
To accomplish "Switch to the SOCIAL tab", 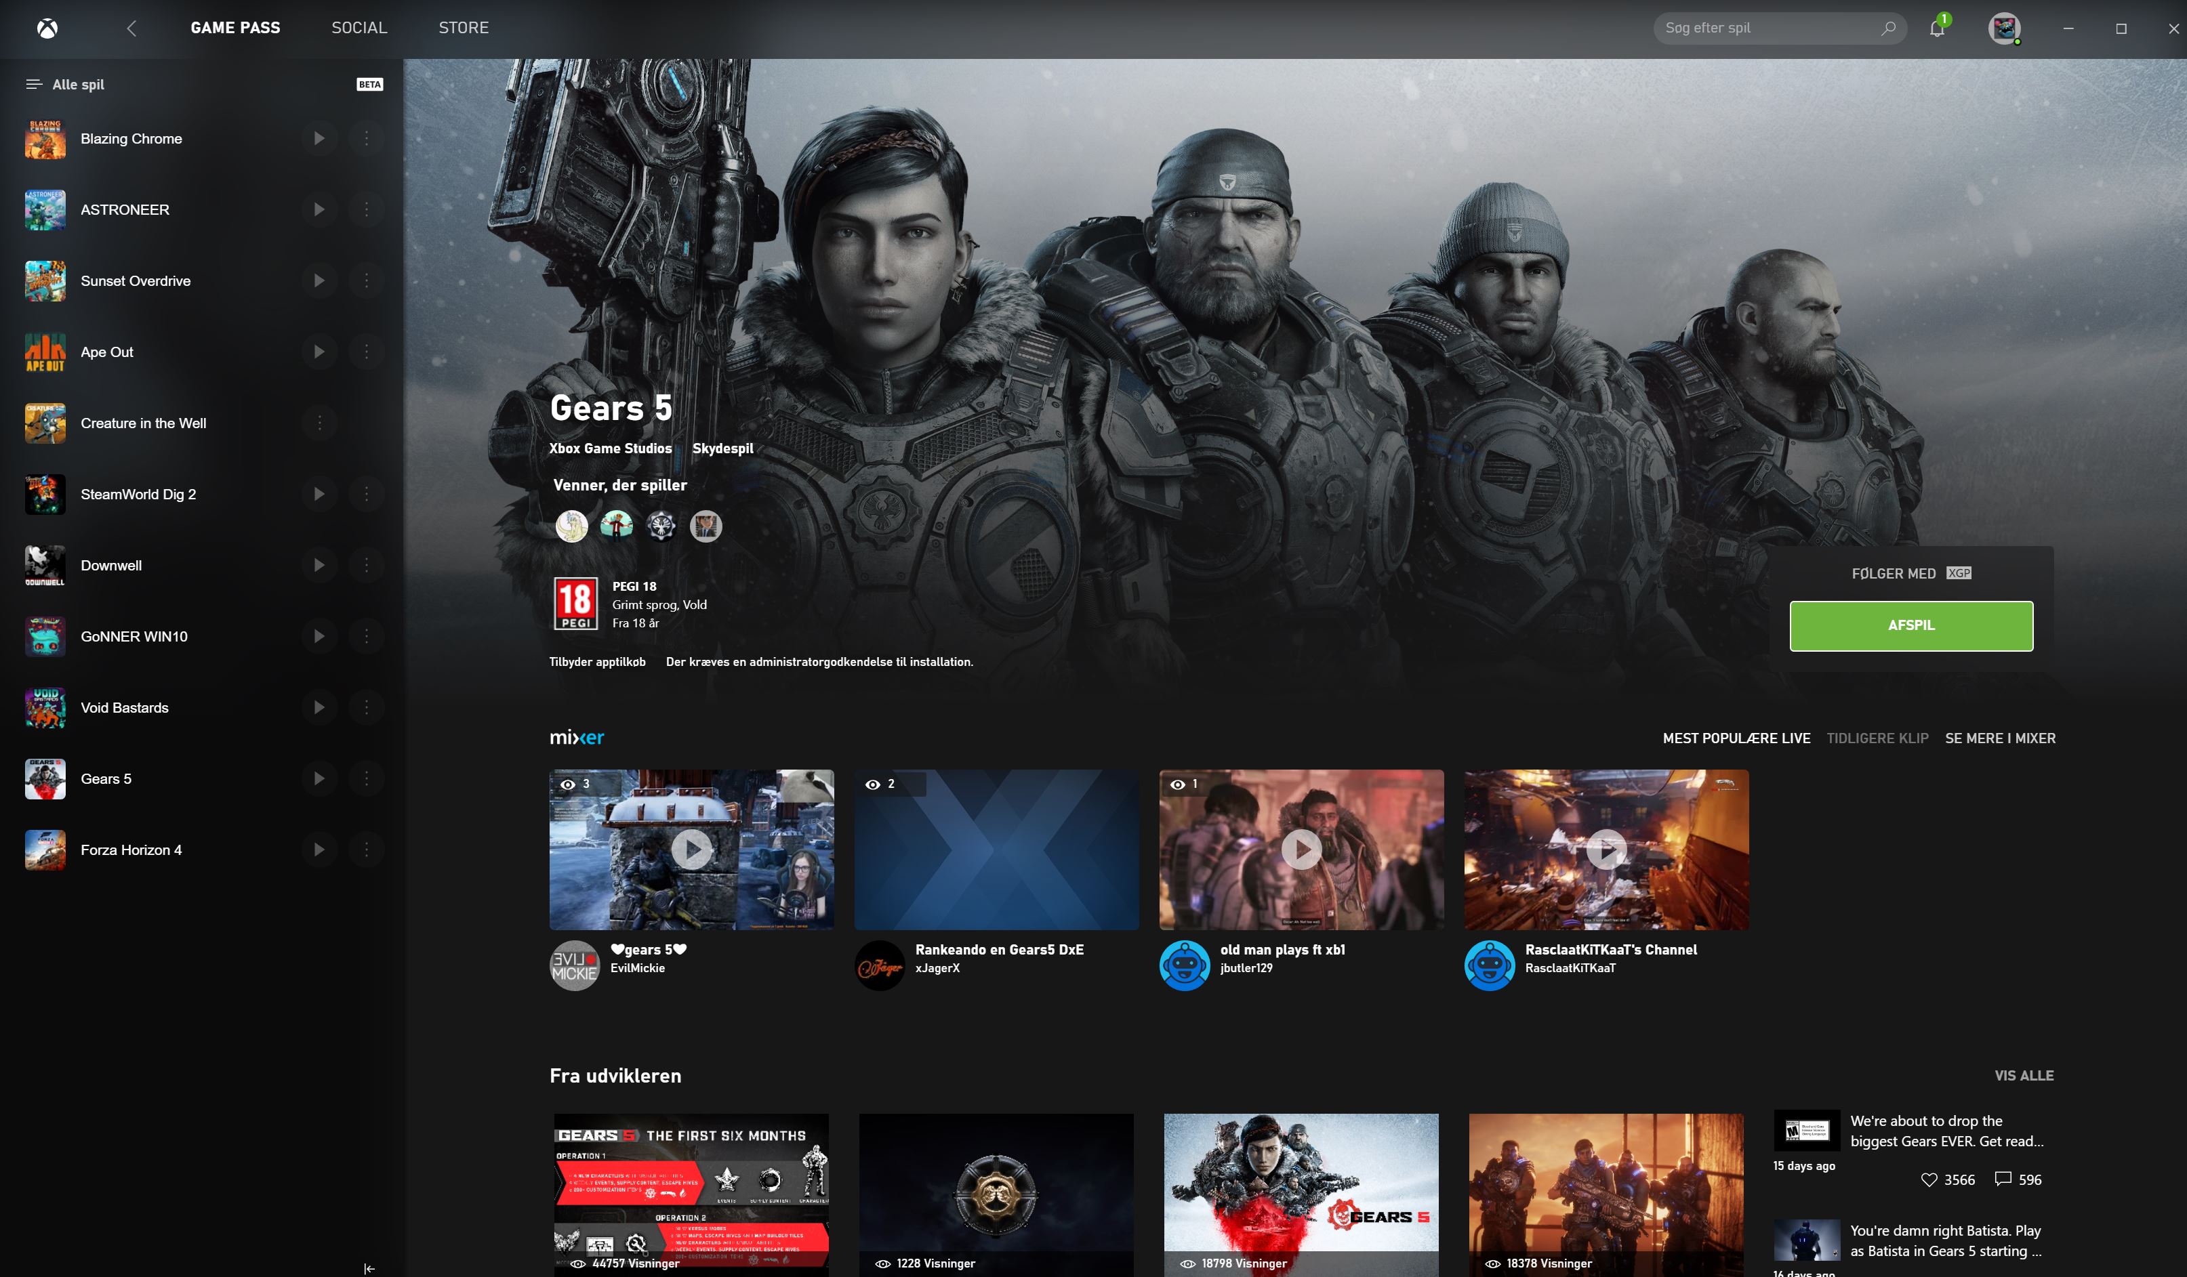I will pyautogui.click(x=359, y=28).
